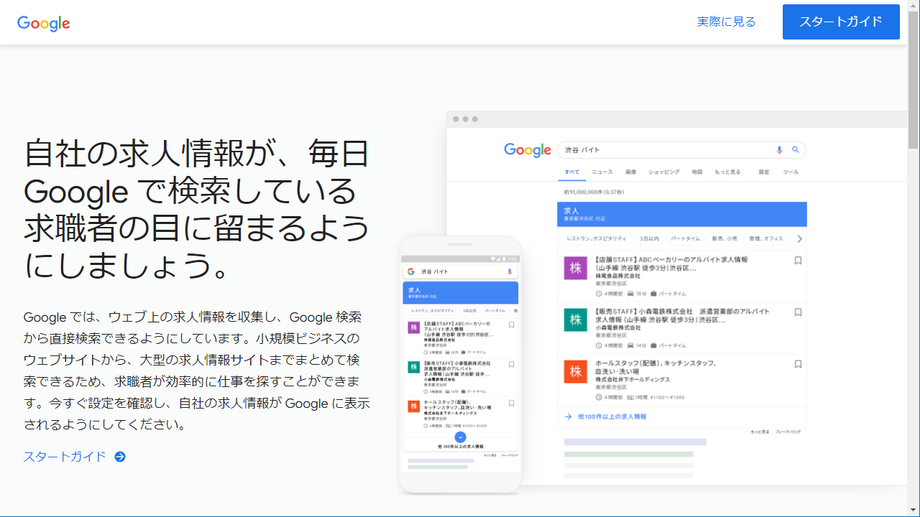Screen dimensions: 920x517
Task: Click the blue 求人 header in the phone mockup
Action: point(460,292)
